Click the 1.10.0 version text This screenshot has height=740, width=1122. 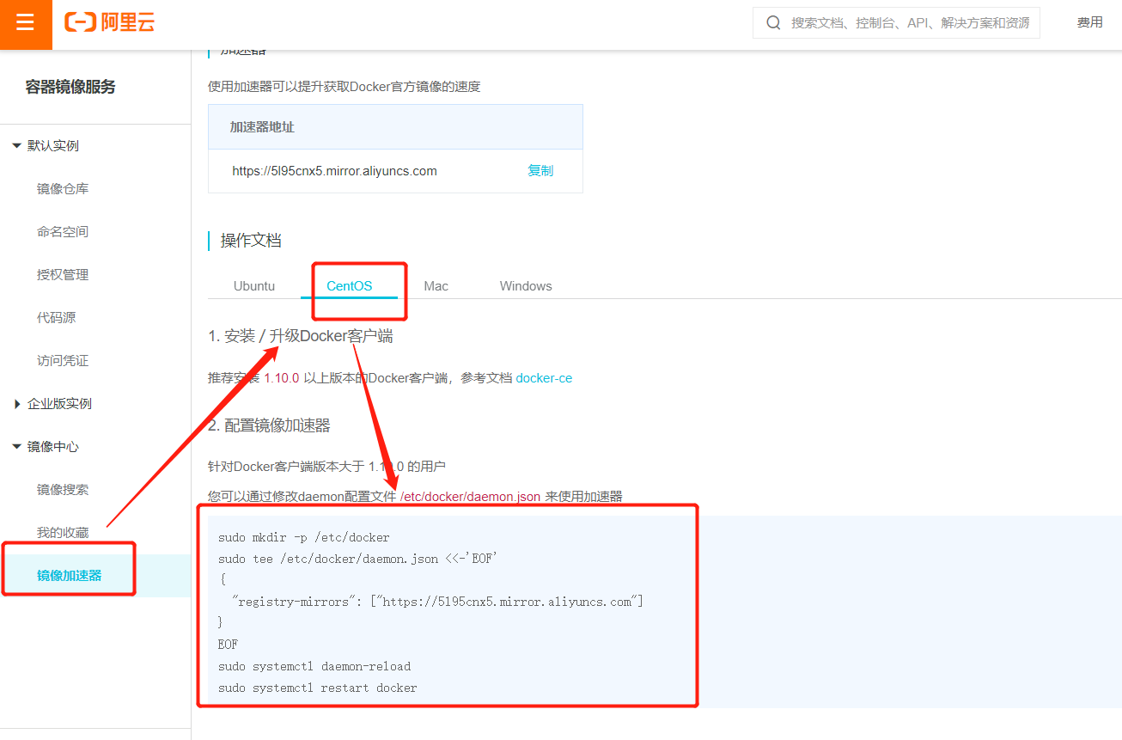coord(281,378)
